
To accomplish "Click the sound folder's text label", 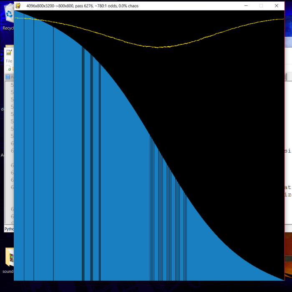I will coord(8,271).
